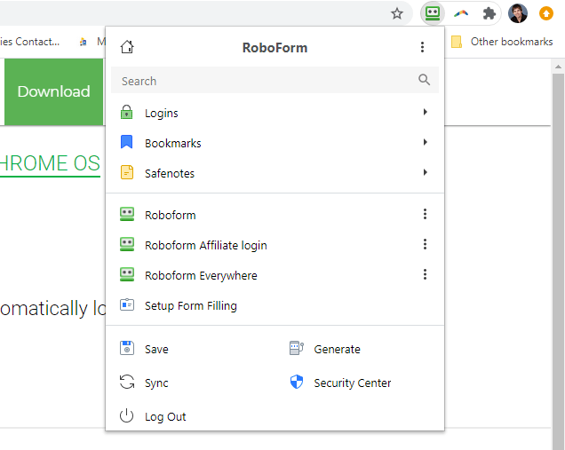The image size is (565, 450).
Task: Click the Setup Form Filling identity icon
Action: 127,305
